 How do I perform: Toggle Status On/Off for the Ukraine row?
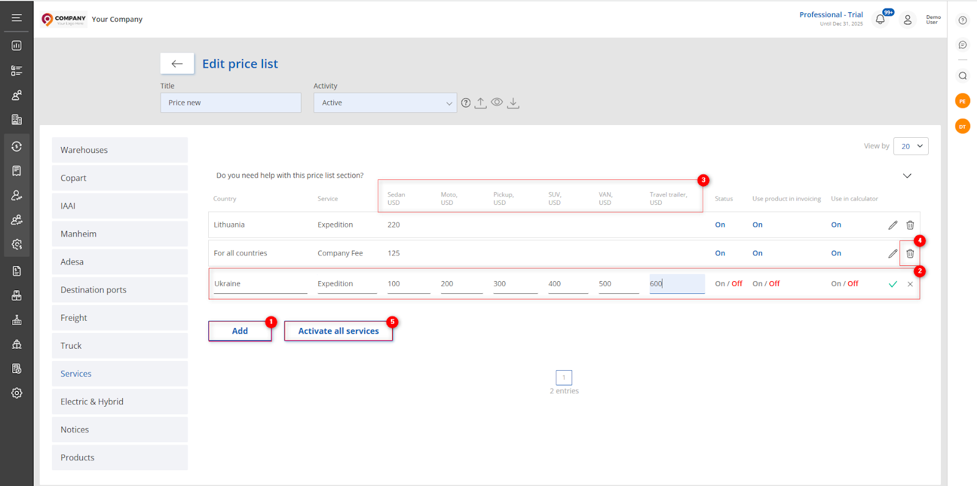(x=728, y=284)
